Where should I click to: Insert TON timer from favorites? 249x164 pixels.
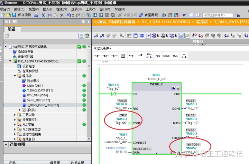149,56
